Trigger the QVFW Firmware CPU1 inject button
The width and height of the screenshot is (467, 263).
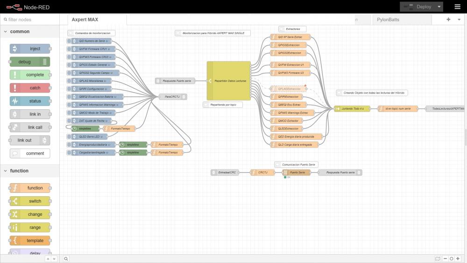click(x=69, y=49)
